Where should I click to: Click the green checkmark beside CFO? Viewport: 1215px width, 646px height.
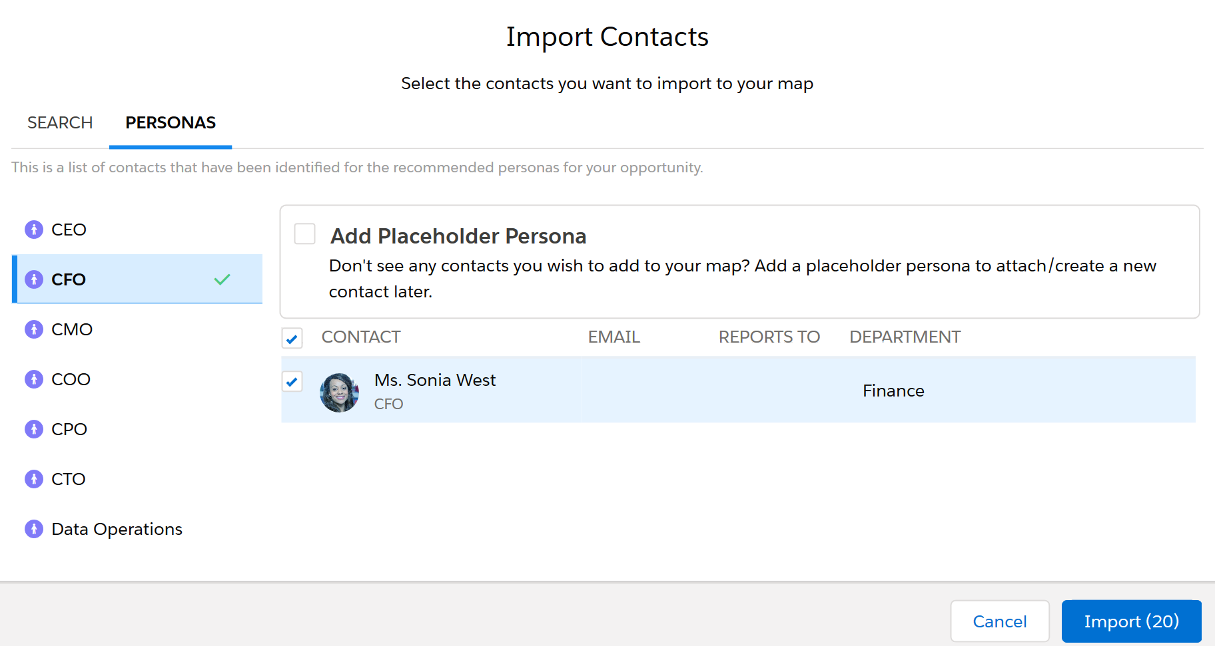click(x=222, y=279)
